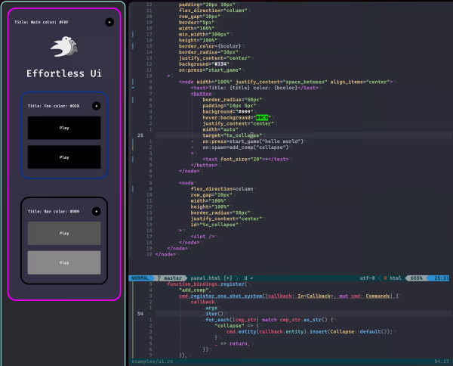Screen dimensions: 453x366
Task: Click the 'Title: Foo color: #038' label
Action: [54, 106]
